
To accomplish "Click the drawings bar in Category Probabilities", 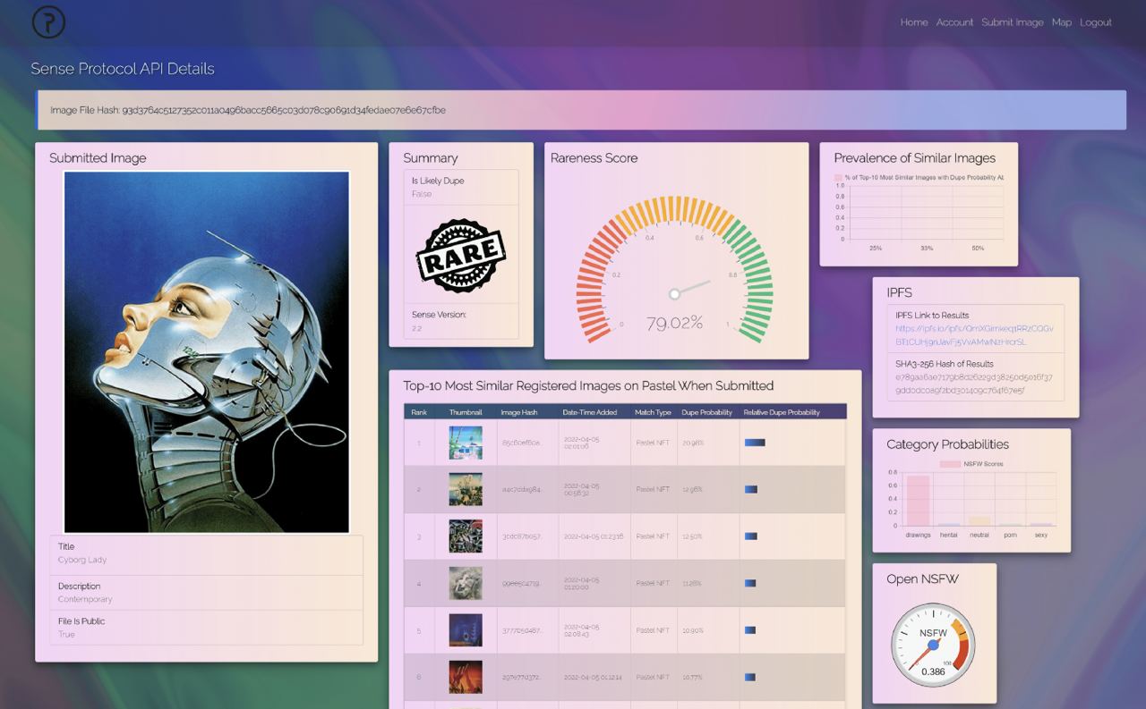I will 918,501.
